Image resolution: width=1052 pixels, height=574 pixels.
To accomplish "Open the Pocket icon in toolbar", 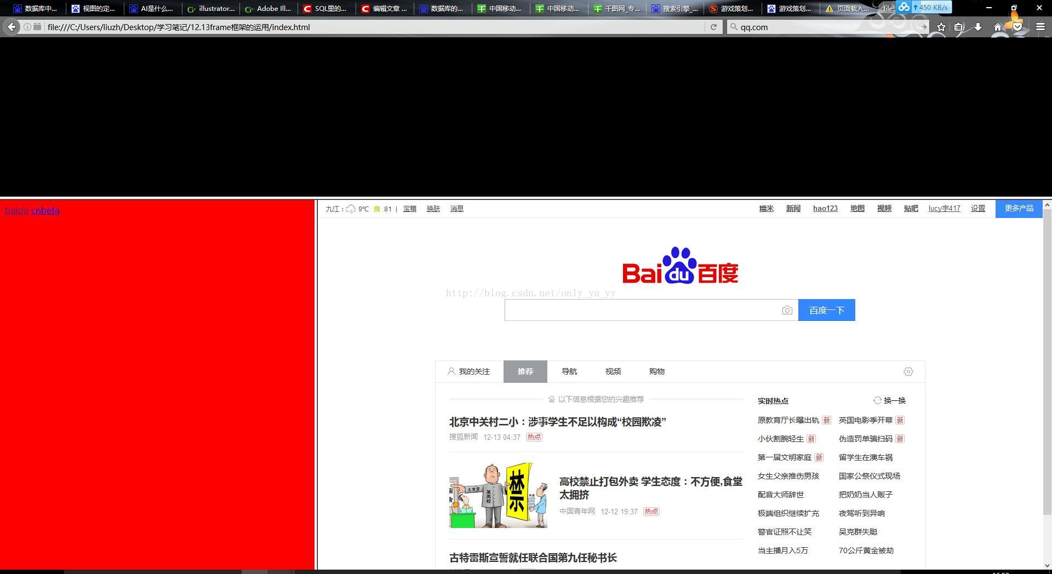I will [x=1017, y=27].
